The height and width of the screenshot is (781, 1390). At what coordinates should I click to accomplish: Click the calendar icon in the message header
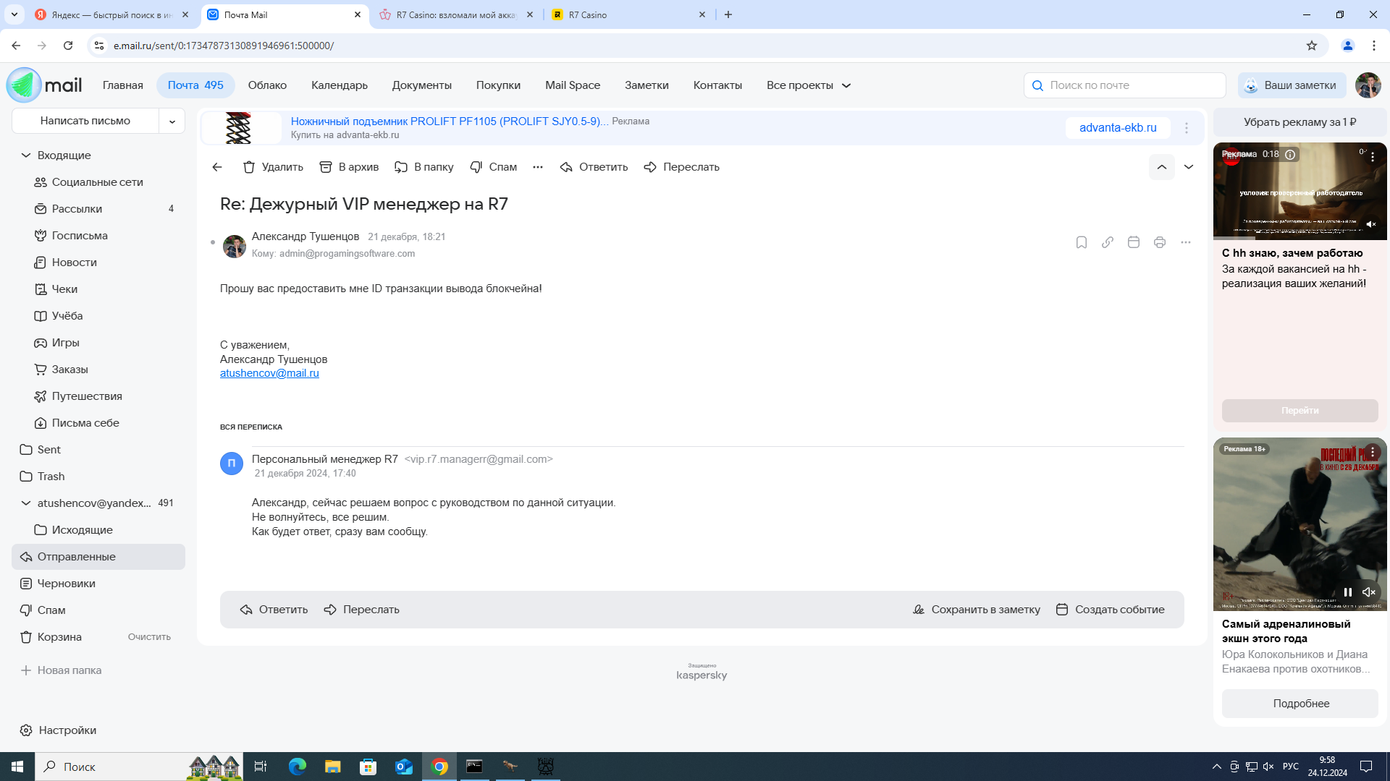[1134, 242]
